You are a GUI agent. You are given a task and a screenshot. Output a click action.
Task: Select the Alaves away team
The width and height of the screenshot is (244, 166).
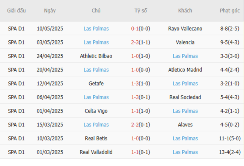185,125
